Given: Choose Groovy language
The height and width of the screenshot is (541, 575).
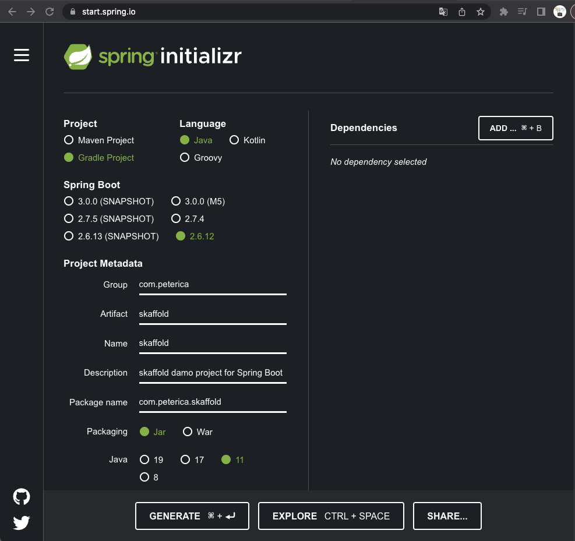Looking at the screenshot, I should tap(201, 158).
